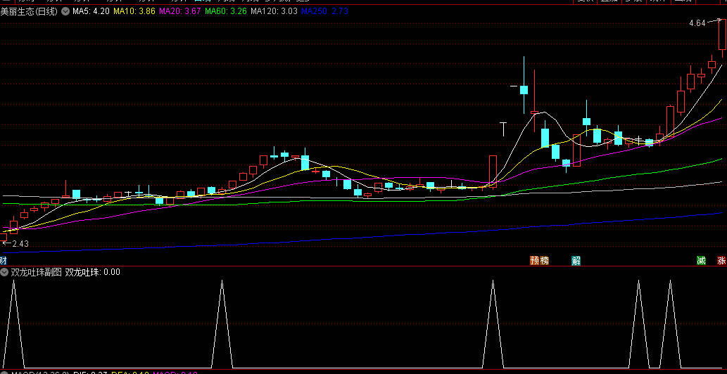Open the 解 unlock event marker

point(576,261)
